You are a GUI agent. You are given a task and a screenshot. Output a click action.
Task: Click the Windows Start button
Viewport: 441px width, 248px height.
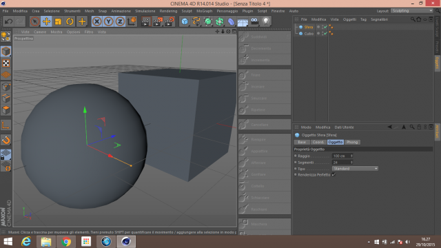[8, 242]
